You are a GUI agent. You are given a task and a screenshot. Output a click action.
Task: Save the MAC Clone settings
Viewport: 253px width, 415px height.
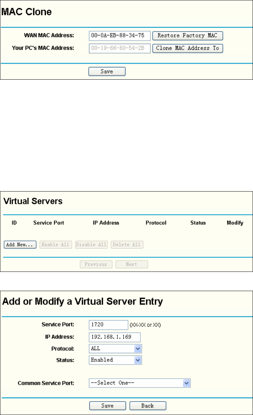pos(107,71)
